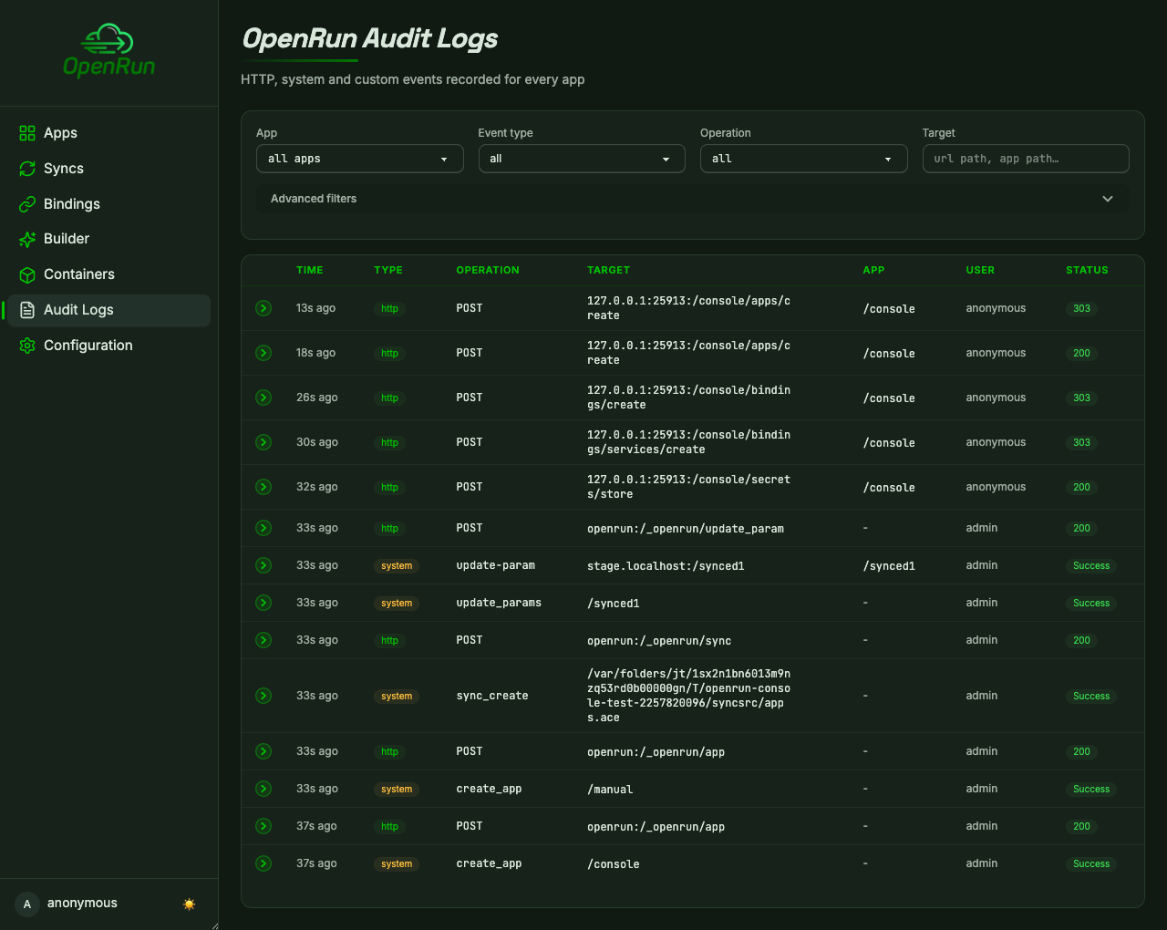Image resolution: width=1167 pixels, height=930 pixels.
Task: Open the Configuration page
Action: (x=108, y=346)
